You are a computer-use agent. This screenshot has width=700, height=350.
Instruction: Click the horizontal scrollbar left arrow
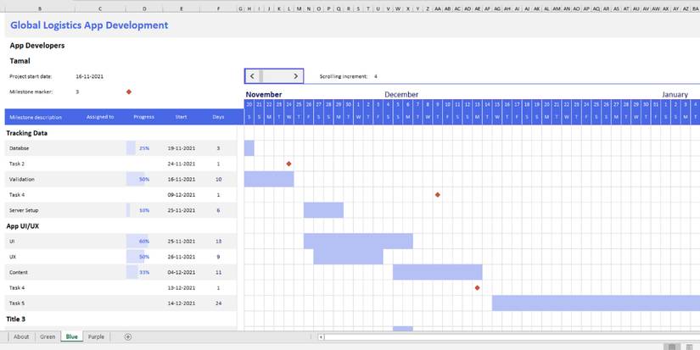[x=321, y=337]
